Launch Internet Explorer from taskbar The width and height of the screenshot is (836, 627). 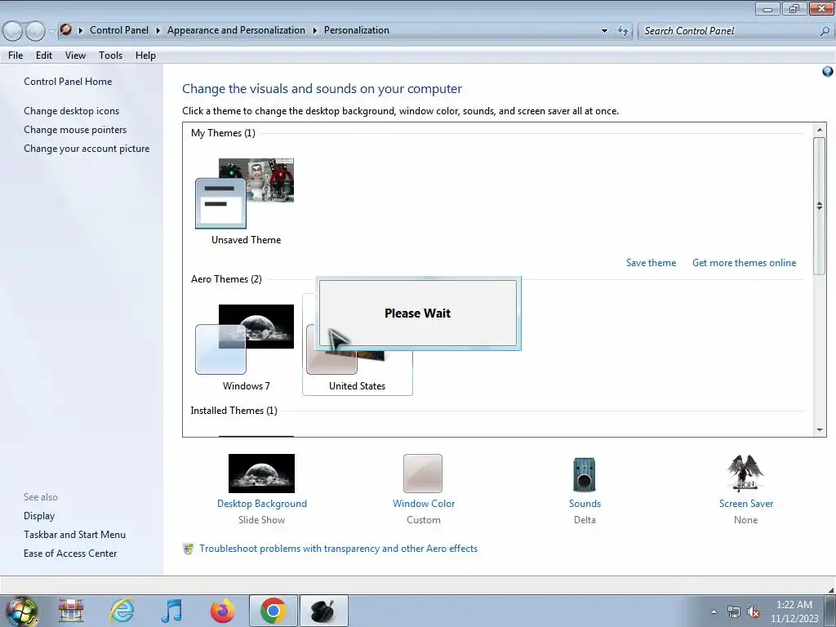122,611
